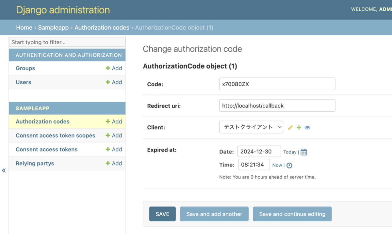Click the Today shortcut link
The image size is (392, 234).
[290, 152]
